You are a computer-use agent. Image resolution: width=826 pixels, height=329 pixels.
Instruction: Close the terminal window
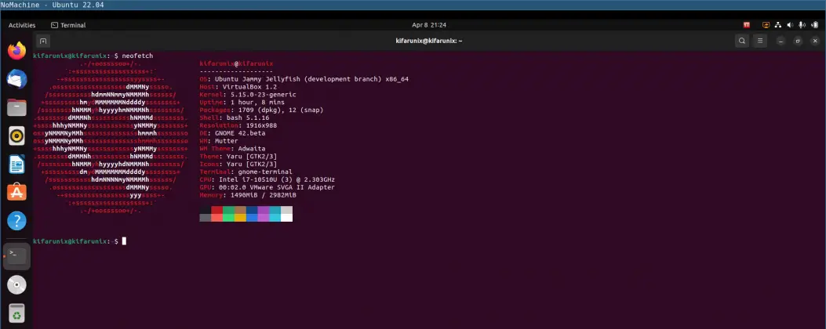[815, 41]
